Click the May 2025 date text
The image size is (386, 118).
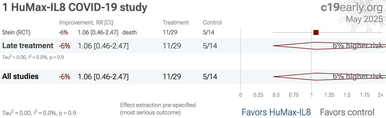coord(364,19)
